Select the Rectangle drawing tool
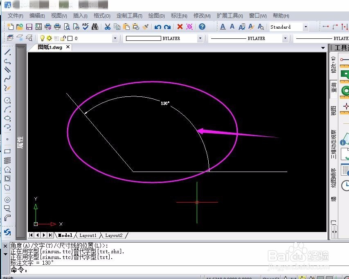This screenshot has height=279, width=349. click(7, 151)
